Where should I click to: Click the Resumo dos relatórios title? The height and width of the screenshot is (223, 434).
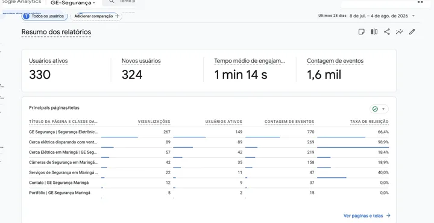pos(56,32)
